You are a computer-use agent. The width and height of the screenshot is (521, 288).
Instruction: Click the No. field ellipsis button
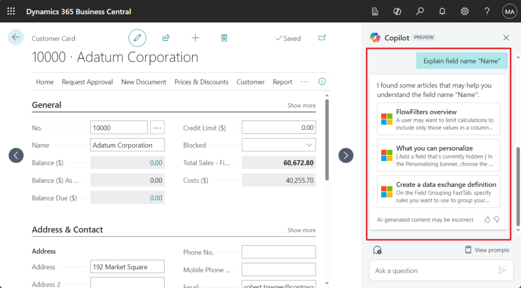click(x=158, y=127)
